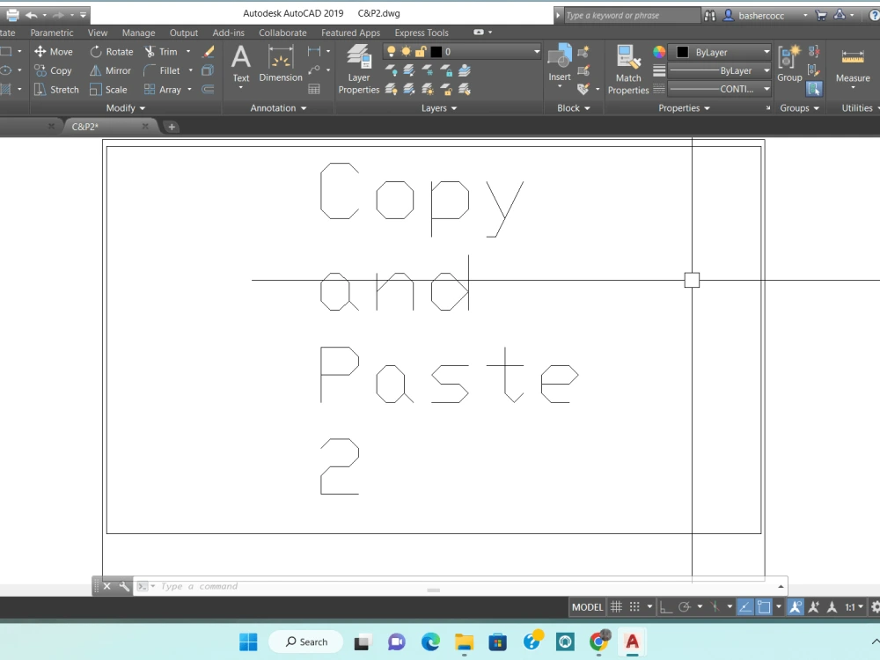The width and height of the screenshot is (880, 660).
Task: Expand the Groups panel
Action: pyautogui.click(x=799, y=107)
